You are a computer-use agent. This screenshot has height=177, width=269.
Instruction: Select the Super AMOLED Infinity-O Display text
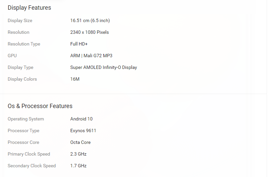pos(104,68)
